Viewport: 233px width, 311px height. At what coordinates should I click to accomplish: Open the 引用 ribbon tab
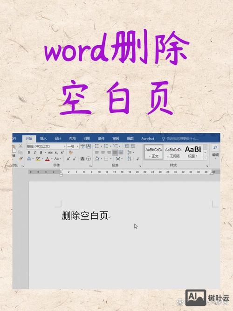click(87, 138)
